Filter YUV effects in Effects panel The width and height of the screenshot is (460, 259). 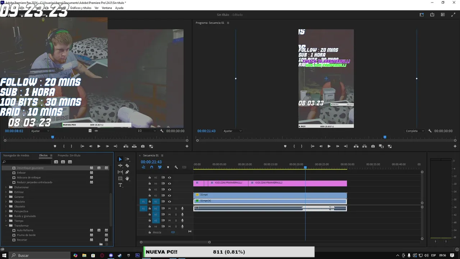point(70,162)
